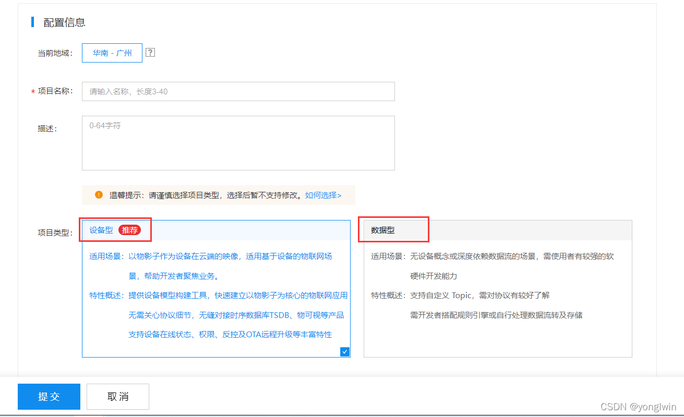The height and width of the screenshot is (417, 684).
Task: Click the 当前地域 label
Action: pyautogui.click(x=55, y=53)
